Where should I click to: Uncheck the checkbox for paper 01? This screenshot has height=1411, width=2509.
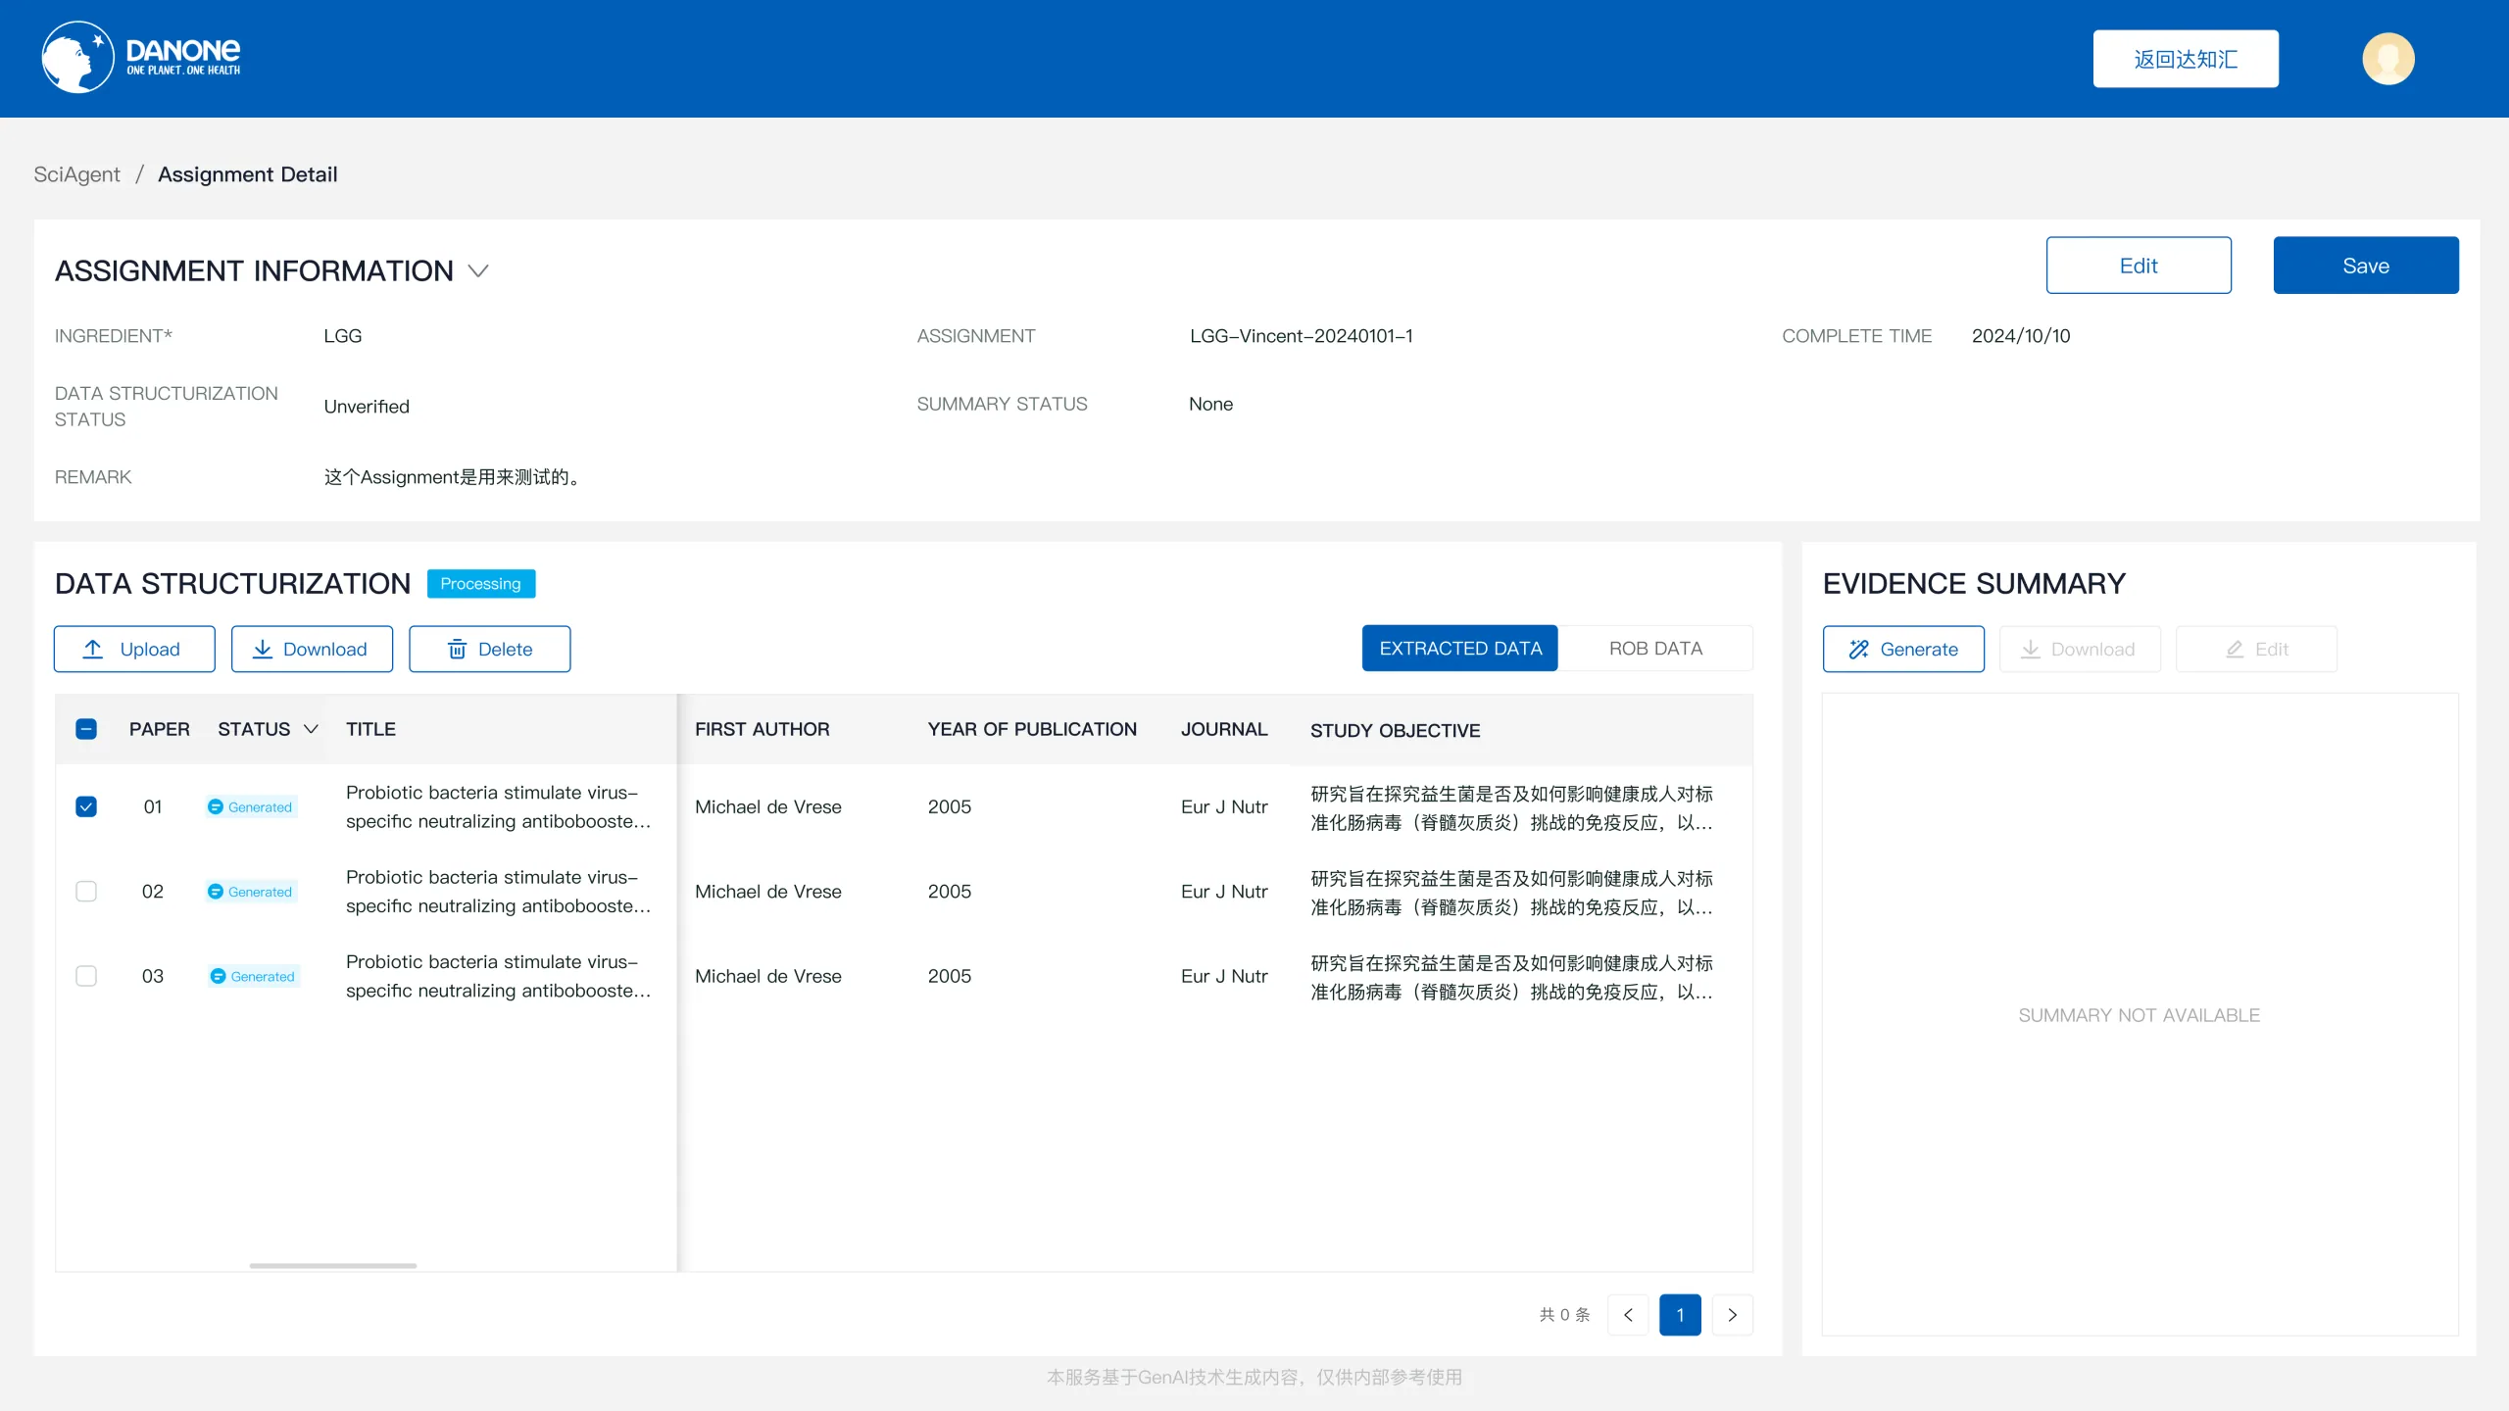click(86, 806)
